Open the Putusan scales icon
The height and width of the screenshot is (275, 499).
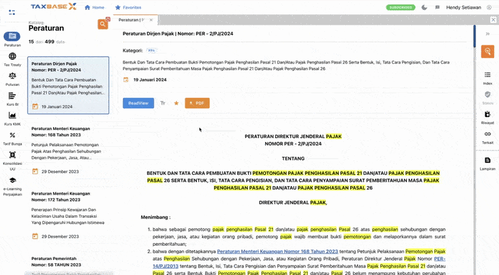(x=12, y=77)
